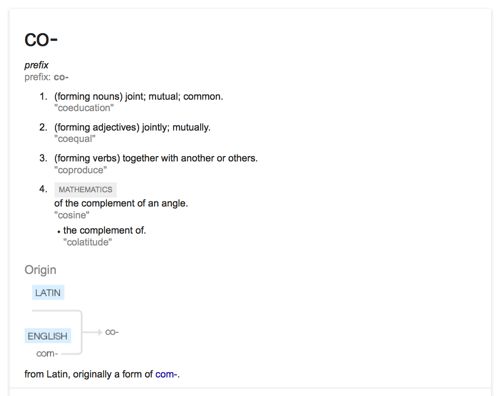501x396 pixels.
Task: Click definition three about forming verbs
Action: click(156, 158)
